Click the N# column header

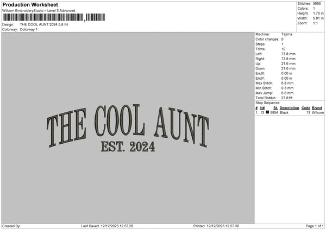pos(264,108)
